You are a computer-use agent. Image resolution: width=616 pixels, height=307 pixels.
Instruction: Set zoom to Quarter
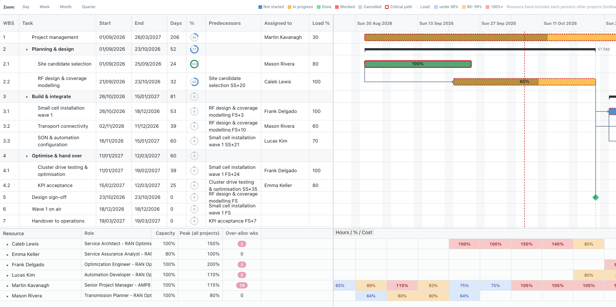point(88,7)
